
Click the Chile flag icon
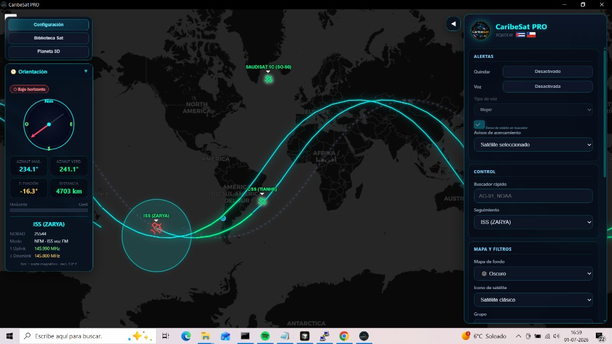[531, 35]
